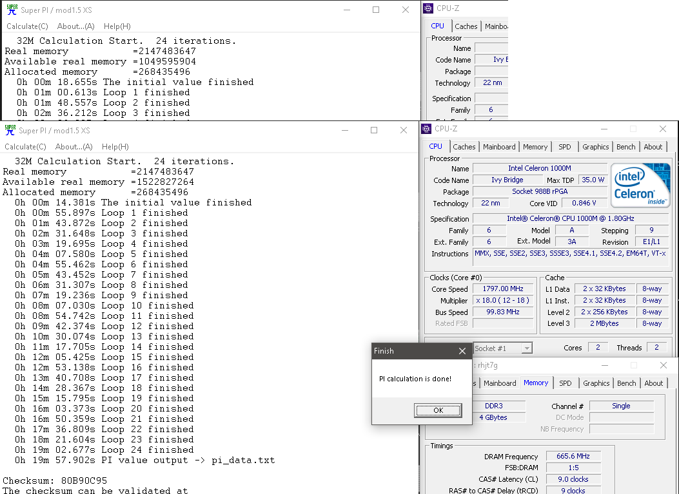Screen dimensions: 679x494
Task: Maximize the background Super PI window
Action: click(x=376, y=10)
